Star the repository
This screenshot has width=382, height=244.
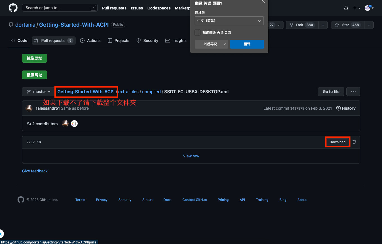[348, 25]
